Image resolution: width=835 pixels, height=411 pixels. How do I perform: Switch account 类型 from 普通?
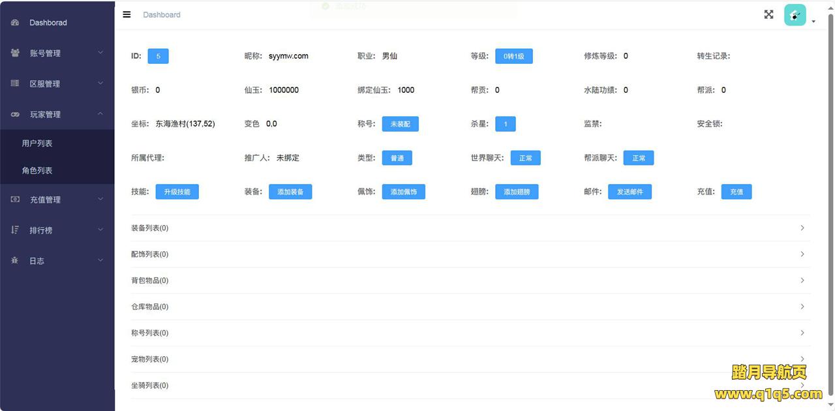397,158
